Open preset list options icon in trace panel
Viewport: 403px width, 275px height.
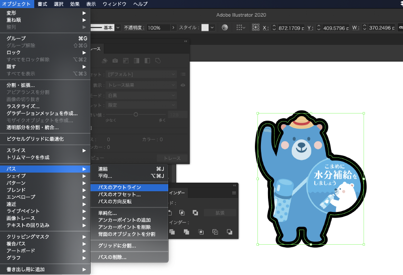183,74
